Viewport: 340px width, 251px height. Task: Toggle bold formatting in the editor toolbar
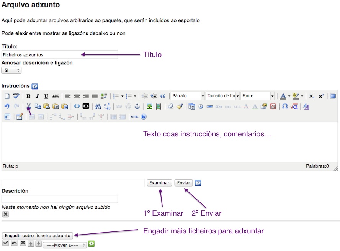28,96
